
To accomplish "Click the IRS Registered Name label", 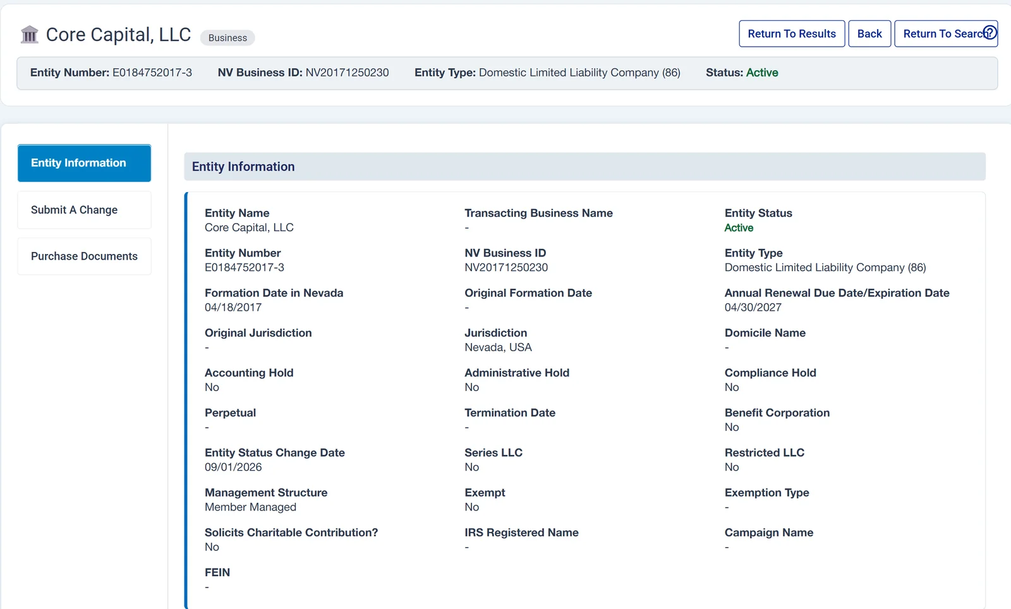I will [521, 533].
